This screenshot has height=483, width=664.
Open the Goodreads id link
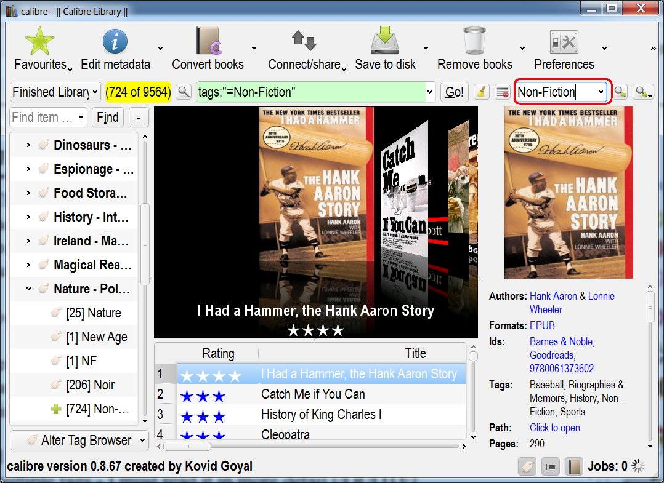(552, 355)
